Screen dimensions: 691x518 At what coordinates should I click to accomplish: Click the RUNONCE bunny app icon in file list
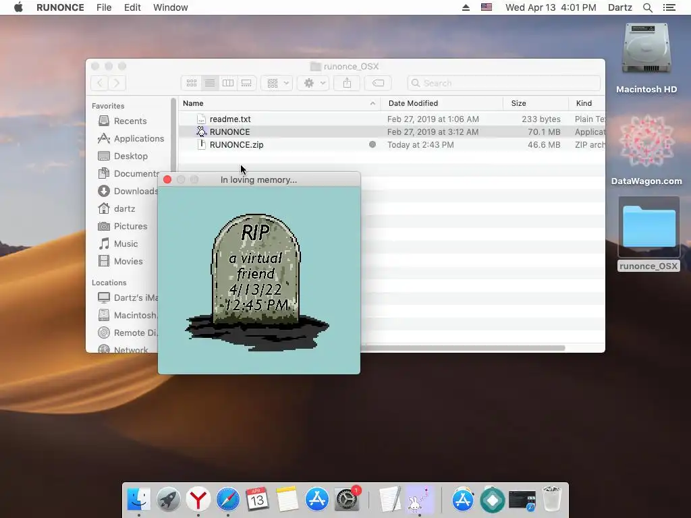(x=201, y=132)
